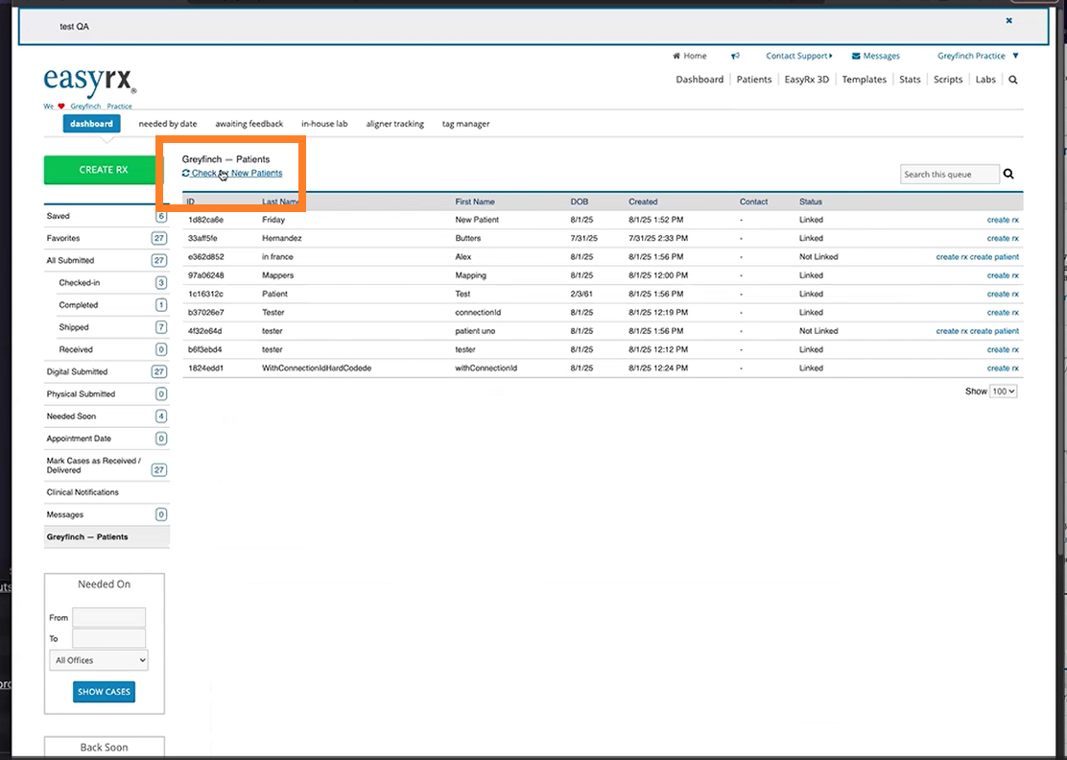Switch to the aligner tracking tab
Viewport: 1067px width, 760px height.
click(394, 124)
